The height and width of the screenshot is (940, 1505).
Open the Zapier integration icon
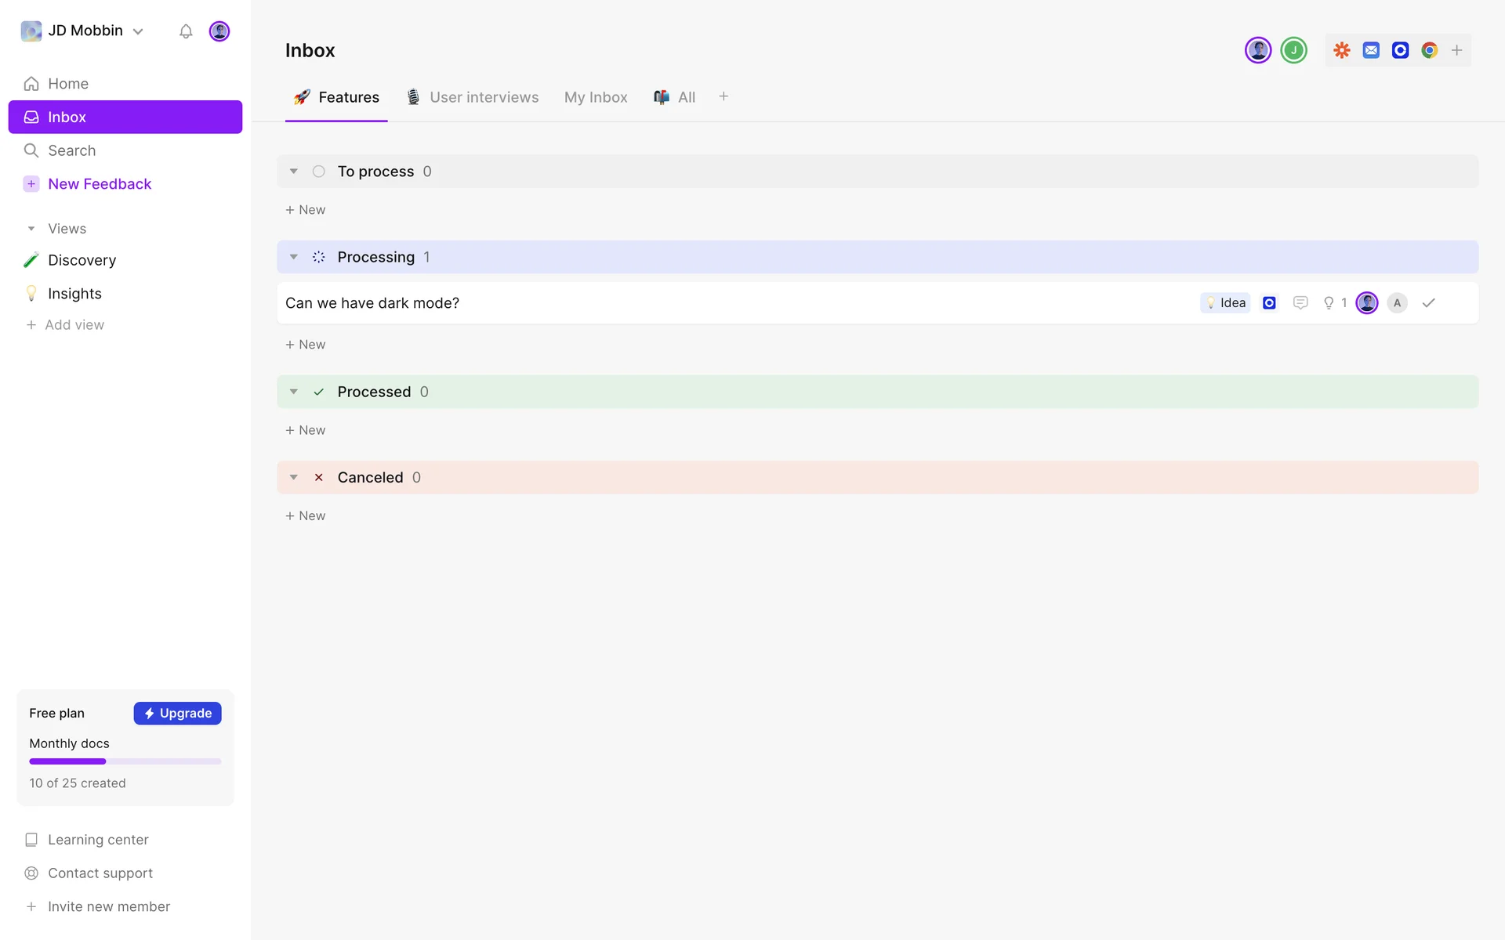pos(1342,50)
